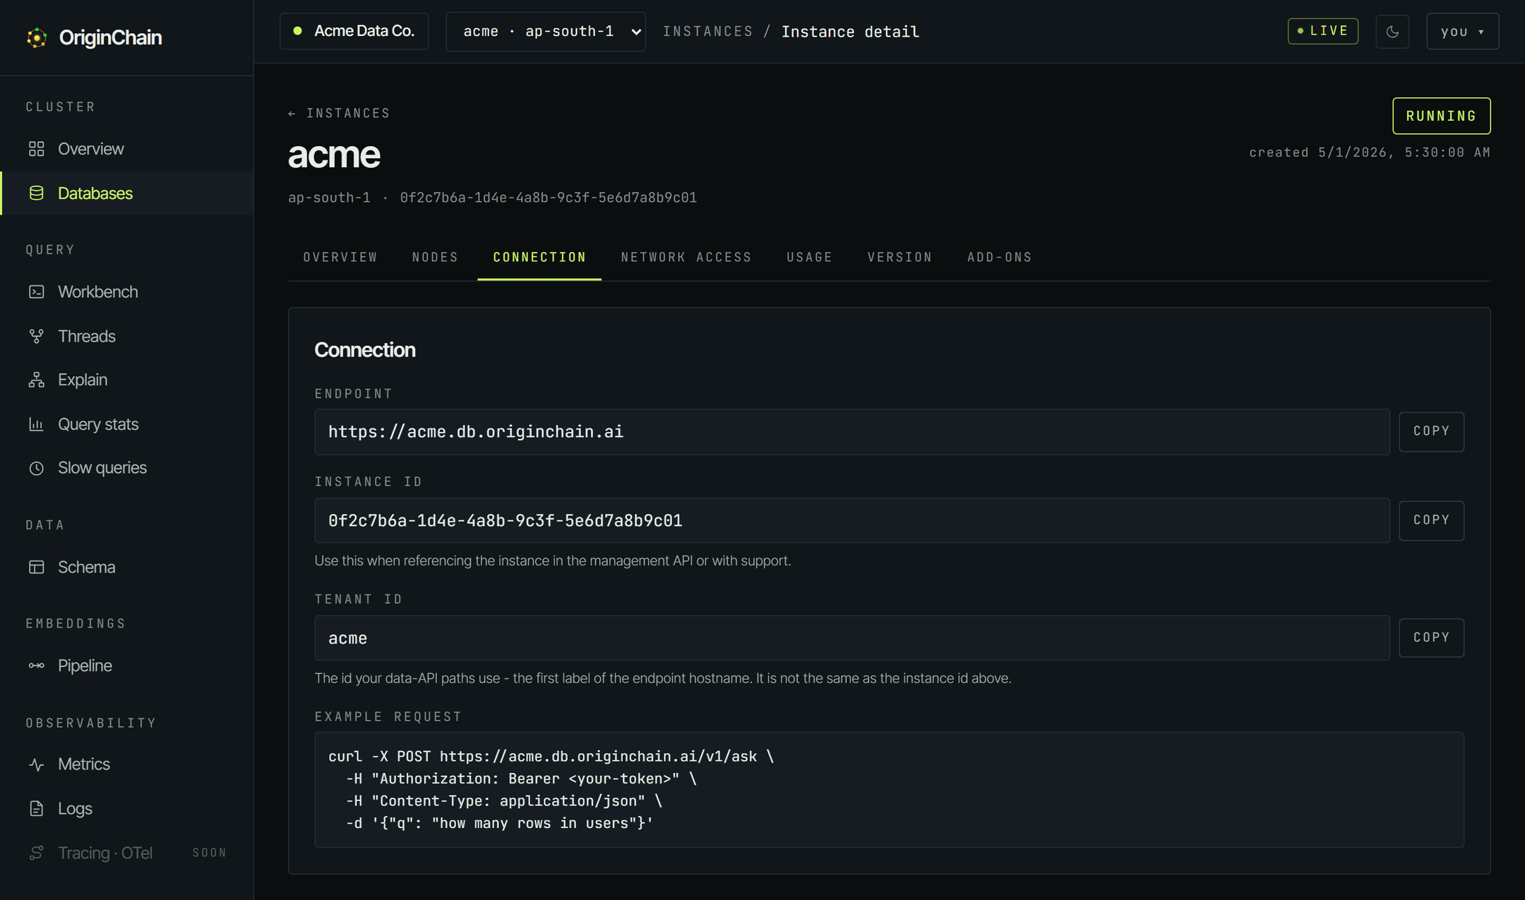The height and width of the screenshot is (900, 1525).
Task: Copy the tenant ID
Action: point(1431,637)
